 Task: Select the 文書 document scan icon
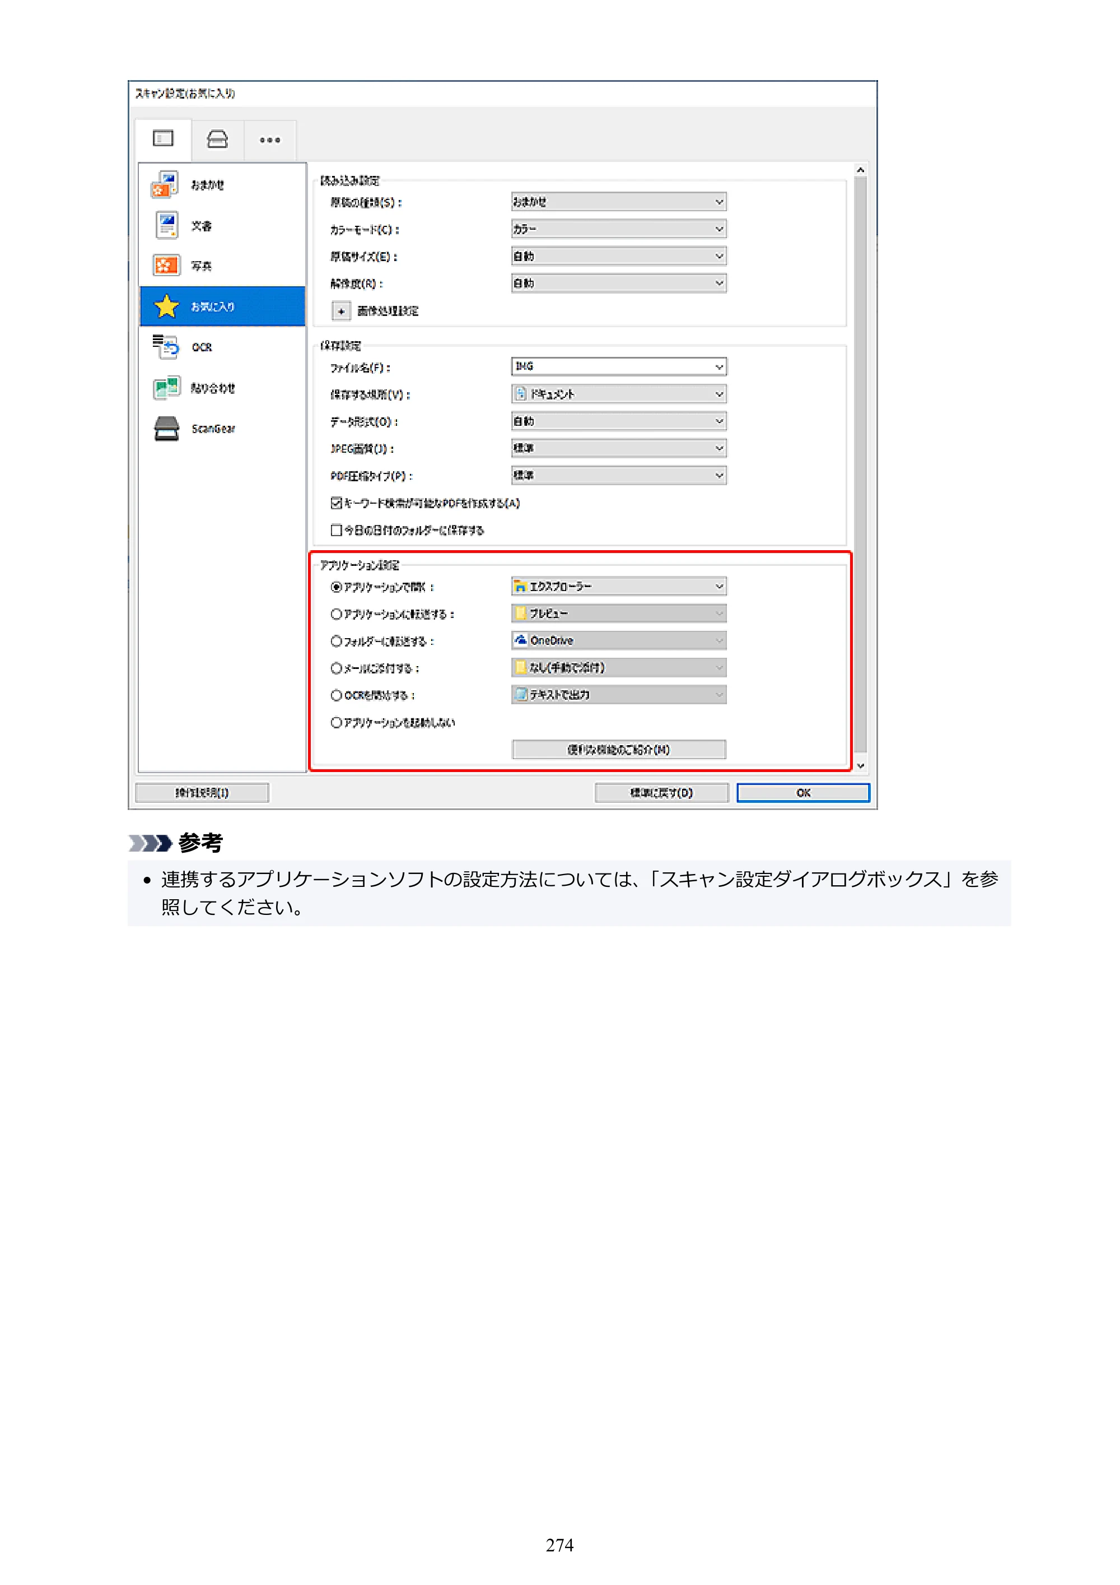(166, 225)
